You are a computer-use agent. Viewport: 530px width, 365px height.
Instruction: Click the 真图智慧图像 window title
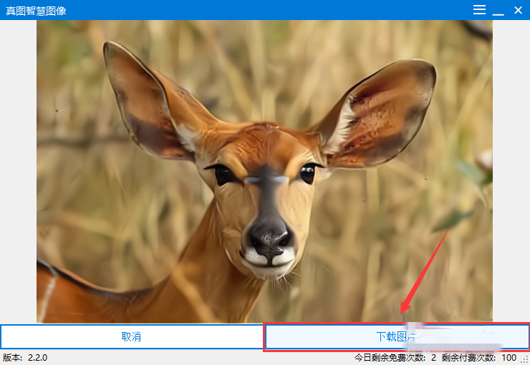[x=36, y=11]
